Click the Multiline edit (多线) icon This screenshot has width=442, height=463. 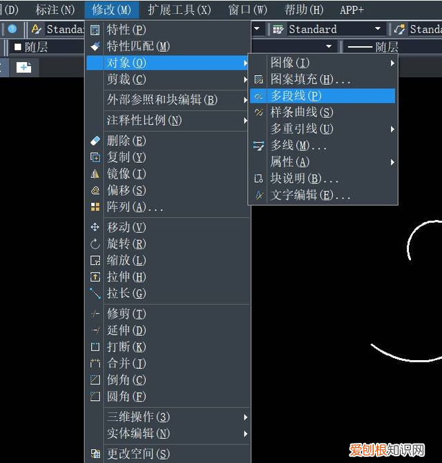coord(259,146)
